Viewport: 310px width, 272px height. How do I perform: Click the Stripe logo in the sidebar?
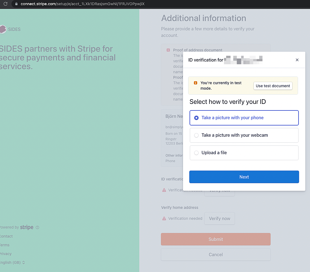coord(27,227)
